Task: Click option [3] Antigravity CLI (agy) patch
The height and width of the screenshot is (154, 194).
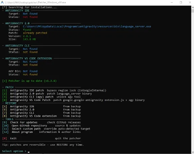Action: (x=41, y=97)
